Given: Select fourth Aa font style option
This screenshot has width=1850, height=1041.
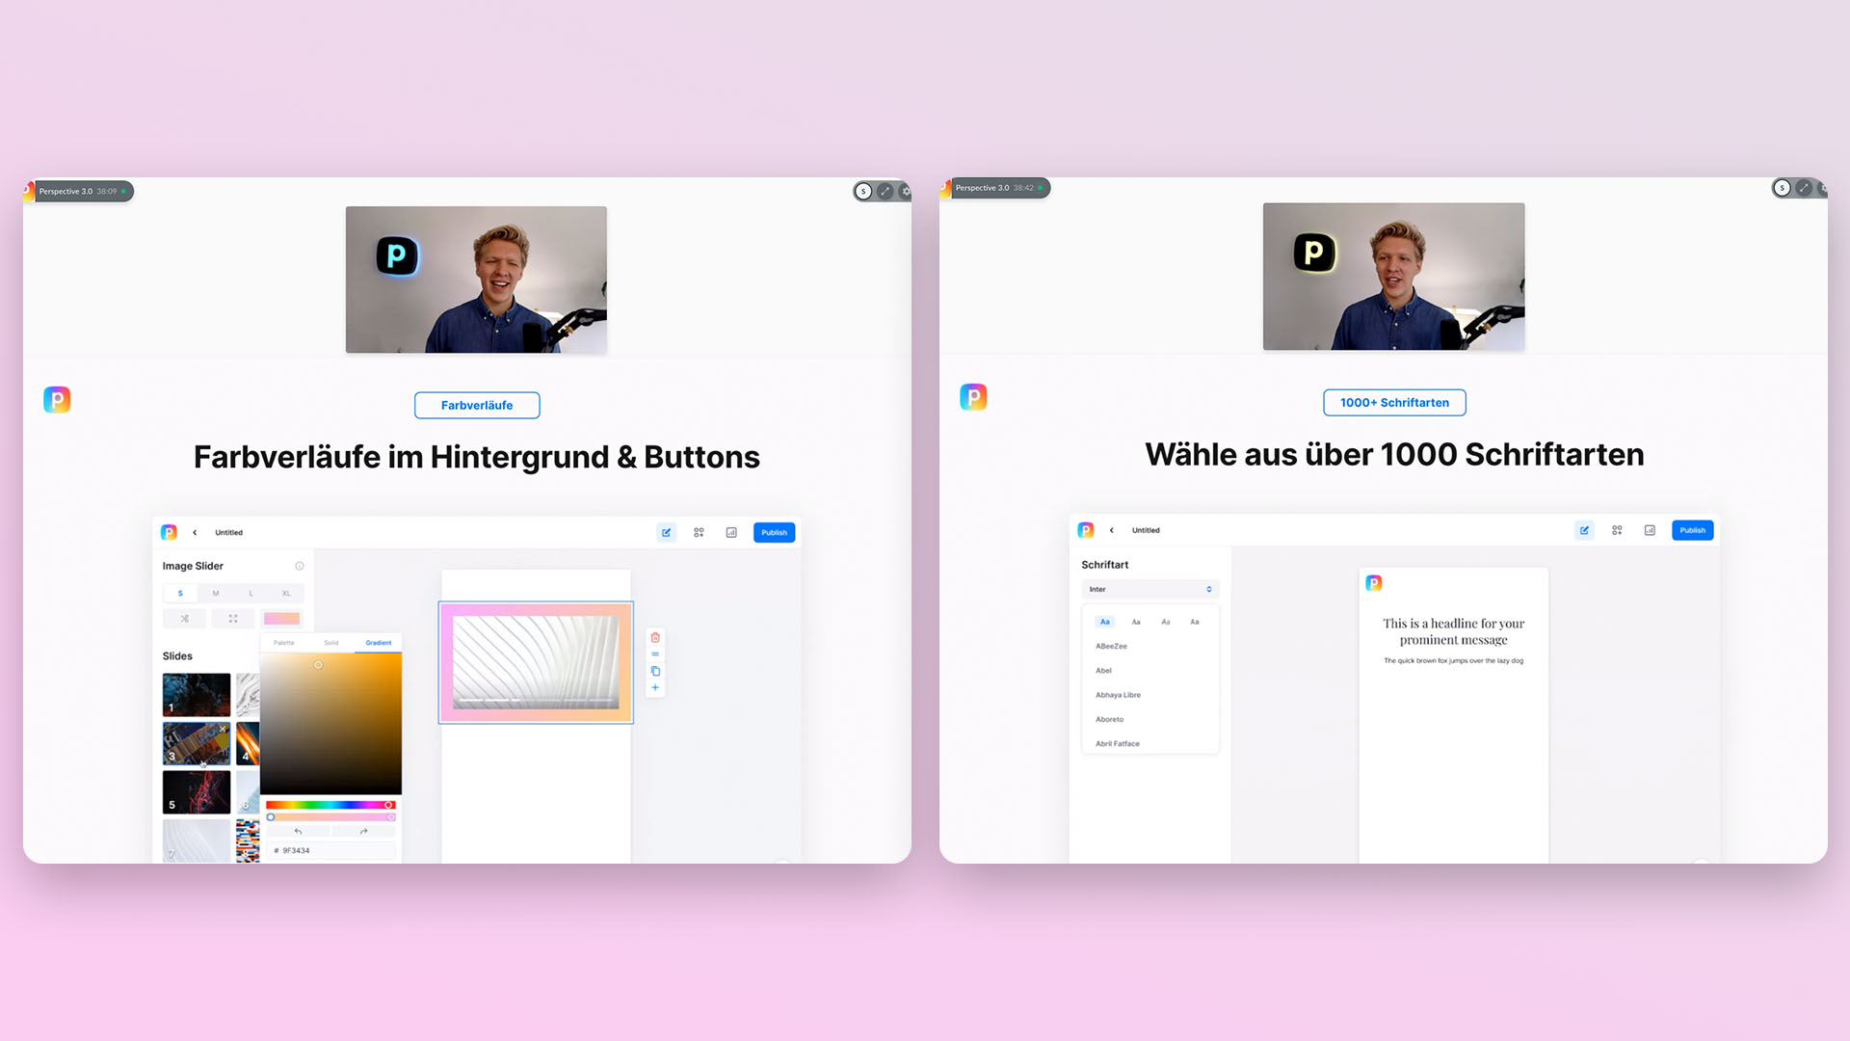Looking at the screenshot, I should pyautogui.click(x=1195, y=622).
